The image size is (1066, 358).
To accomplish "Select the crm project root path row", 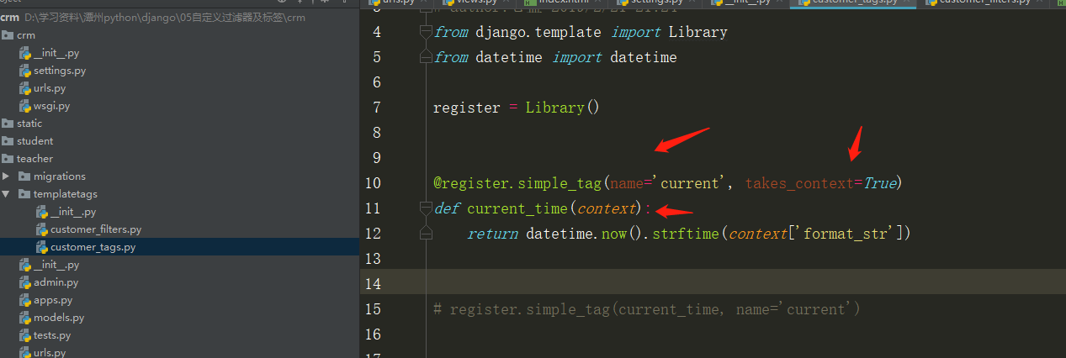I will click(x=179, y=18).
